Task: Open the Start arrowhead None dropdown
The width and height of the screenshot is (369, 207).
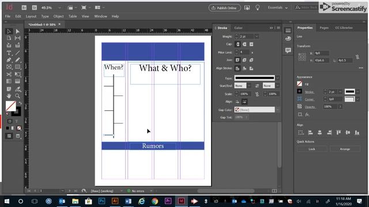Action: [x=249, y=86]
